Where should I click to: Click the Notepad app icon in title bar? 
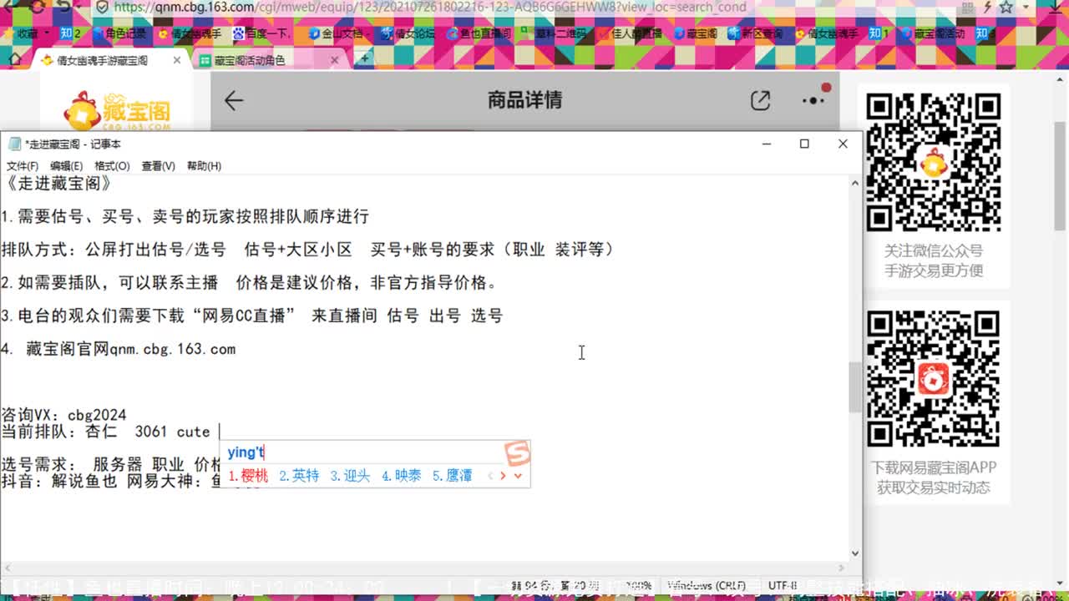tap(14, 144)
